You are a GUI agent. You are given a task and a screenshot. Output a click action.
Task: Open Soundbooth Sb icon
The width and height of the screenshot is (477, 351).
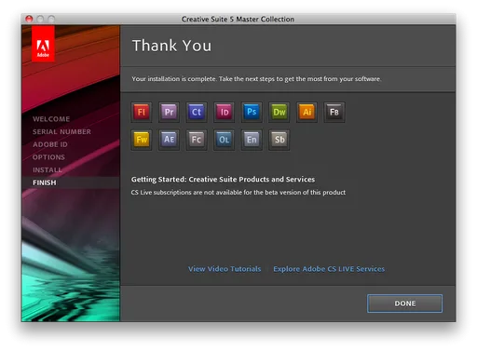pos(279,140)
